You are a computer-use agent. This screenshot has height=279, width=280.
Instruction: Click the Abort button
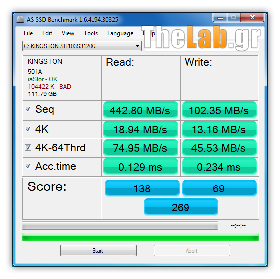point(192,251)
